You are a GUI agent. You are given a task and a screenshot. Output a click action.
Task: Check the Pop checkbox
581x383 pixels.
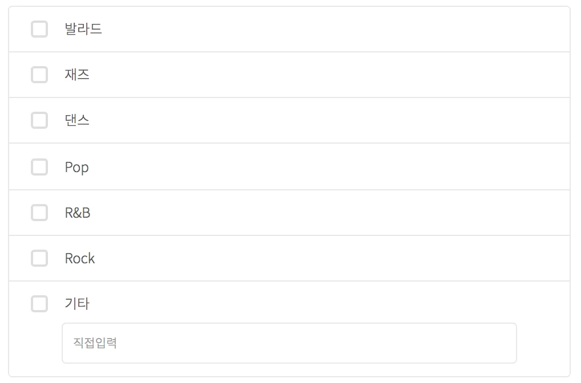pyautogui.click(x=39, y=167)
